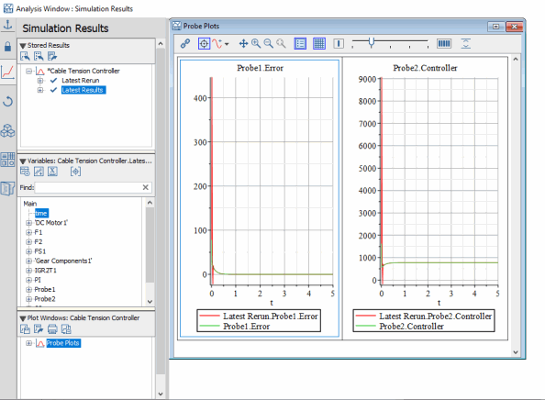545x400 pixels.
Task: Select the zoom out magnifier tool
Action: tap(268, 43)
